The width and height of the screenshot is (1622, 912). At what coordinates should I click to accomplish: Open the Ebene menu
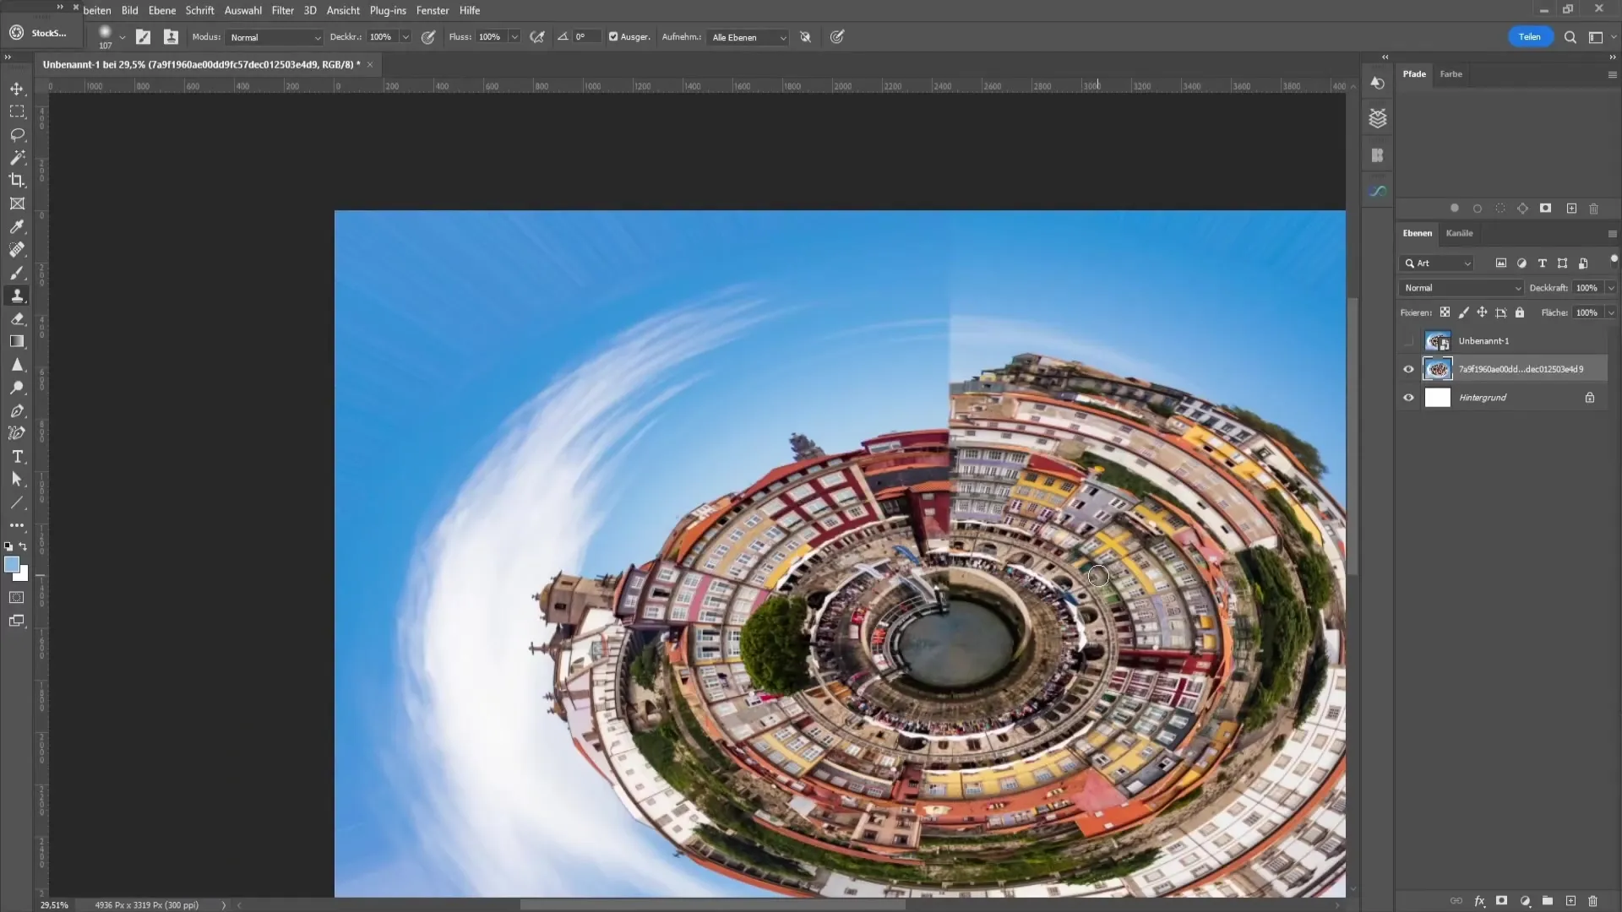(161, 10)
